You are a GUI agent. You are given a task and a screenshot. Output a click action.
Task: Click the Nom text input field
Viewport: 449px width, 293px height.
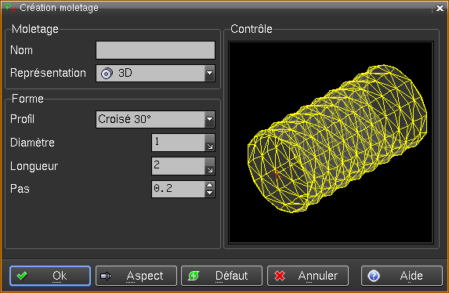click(x=155, y=50)
